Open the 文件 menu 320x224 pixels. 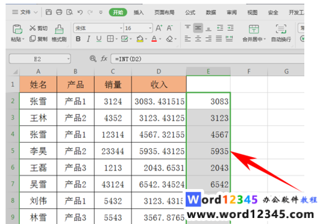[25, 12]
